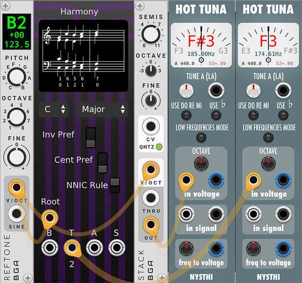This screenshot has width=302, height=283.
Task: Click the STACK SEMIS knob
Action: pyautogui.click(x=151, y=35)
